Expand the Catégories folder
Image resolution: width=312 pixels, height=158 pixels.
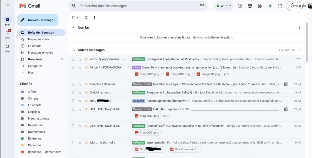coord(19,66)
